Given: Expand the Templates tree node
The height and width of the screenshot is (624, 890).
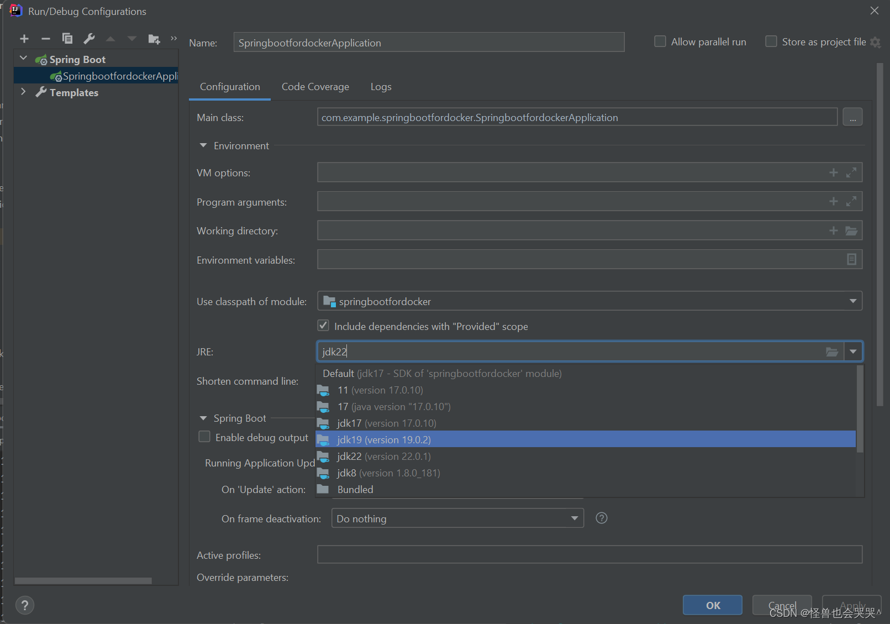Looking at the screenshot, I should coord(23,92).
